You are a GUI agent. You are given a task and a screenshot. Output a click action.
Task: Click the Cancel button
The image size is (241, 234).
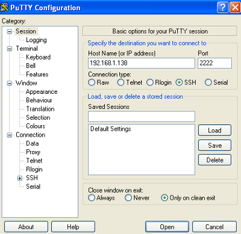tap(214, 227)
